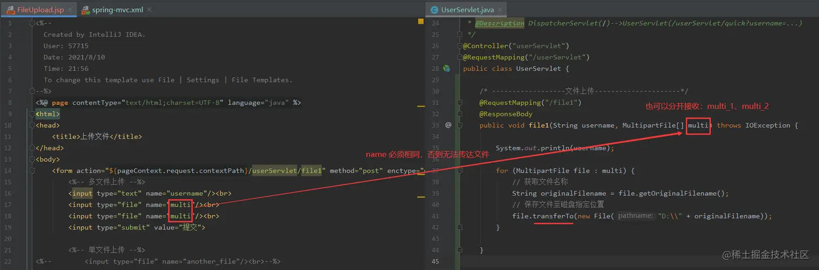
Task: Click the @Description Javadoc tag
Action: click(x=499, y=23)
